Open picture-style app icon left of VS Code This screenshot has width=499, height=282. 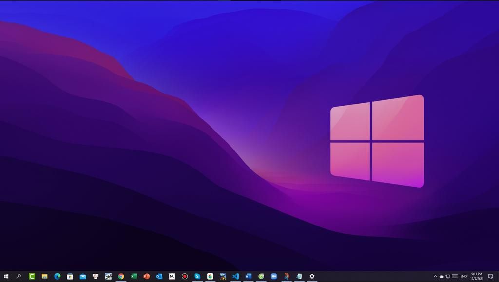(x=223, y=276)
